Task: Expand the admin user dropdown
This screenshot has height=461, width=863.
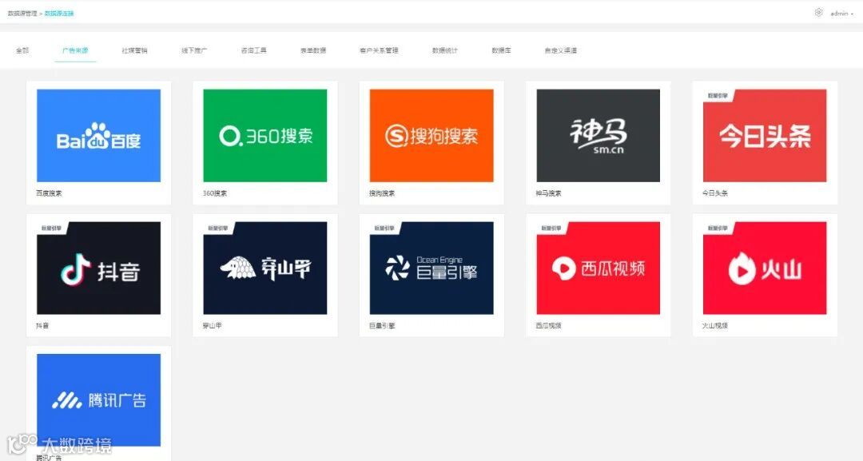Action: pos(842,14)
